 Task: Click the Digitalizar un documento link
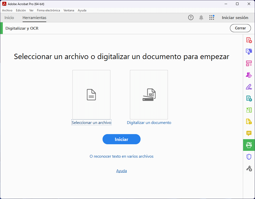pyautogui.click(x=149, y=123)
